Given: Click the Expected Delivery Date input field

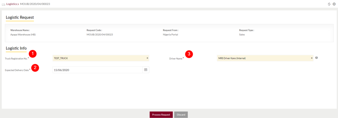Looking at the screenshot, I should tap(98, 70).
